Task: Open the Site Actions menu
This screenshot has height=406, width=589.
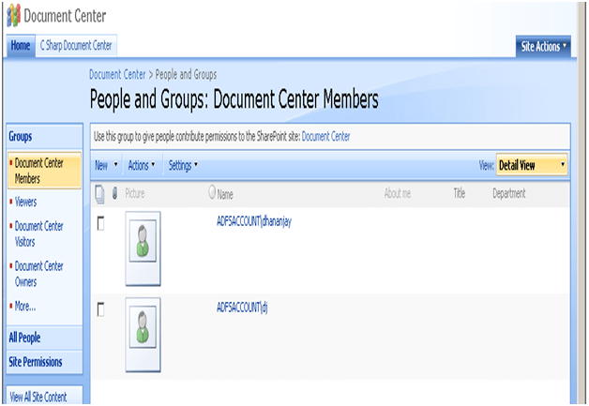Action: pyautogui.click(x=544, y=46)
